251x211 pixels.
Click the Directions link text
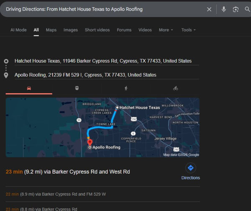click(190, 178)
